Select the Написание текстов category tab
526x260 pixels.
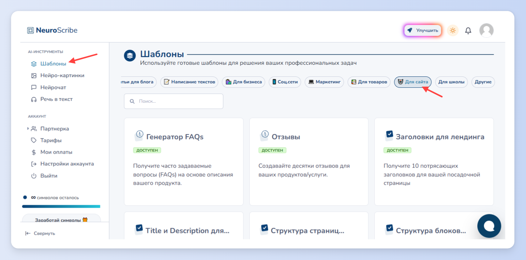(x=190, y=82)
